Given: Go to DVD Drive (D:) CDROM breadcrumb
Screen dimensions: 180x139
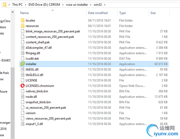Looking at the screenshot, I should (x=44, y=5).
